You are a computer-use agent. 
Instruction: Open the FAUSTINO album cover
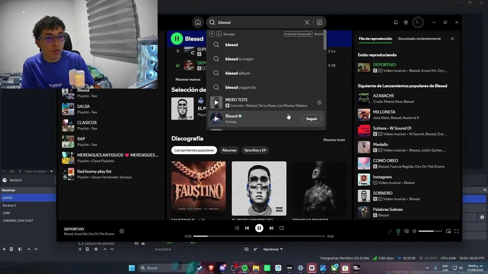(x=198, y=188)
